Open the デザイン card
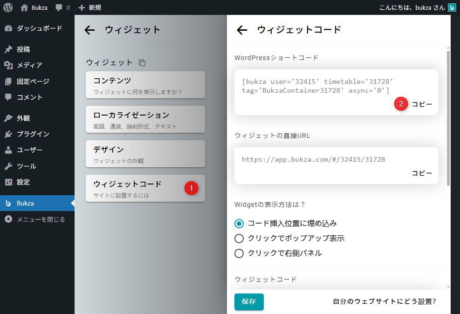460x314 pixels. (x=145, y=154)
